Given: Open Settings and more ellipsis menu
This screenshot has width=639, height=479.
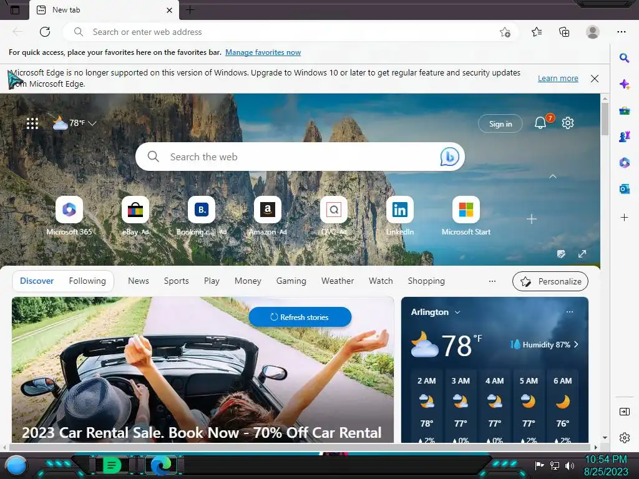Looking at the screenshot, I should coord(621,32).
